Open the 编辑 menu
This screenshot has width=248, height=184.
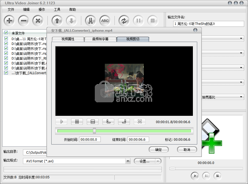pyautogui.click(x=26, y=9)
